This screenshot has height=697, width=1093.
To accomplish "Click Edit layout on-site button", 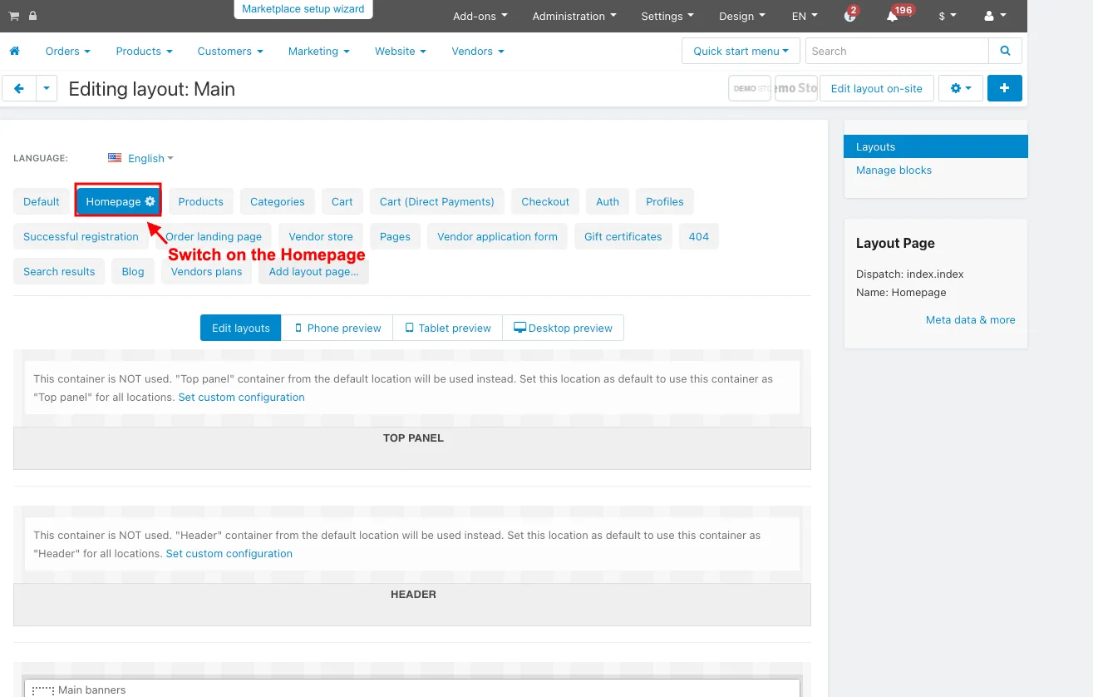I will point(877,88).
